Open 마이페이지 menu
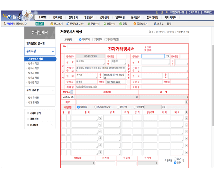This screenshot has width=215, height=178. pyautogui.click(x=171, y=17)
